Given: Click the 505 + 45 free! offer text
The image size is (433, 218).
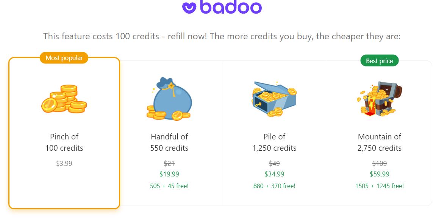Looking at the screenshot, I should point(169,186).
